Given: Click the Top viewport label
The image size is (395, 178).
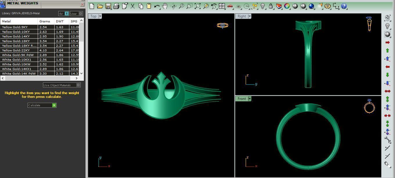Looking at the screenshot, I should pos(93,16).
